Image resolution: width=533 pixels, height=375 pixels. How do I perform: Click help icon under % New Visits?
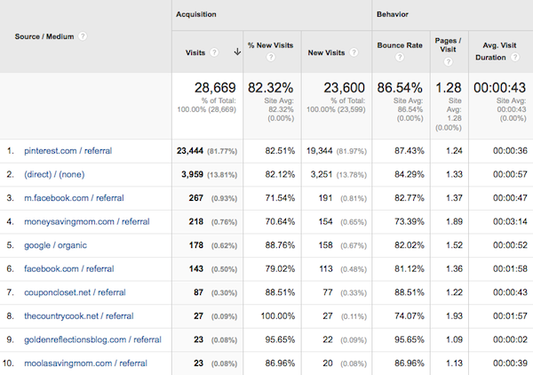coord(272,59)
